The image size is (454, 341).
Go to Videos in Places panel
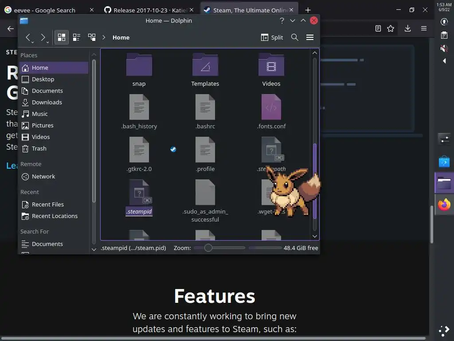pos(54,137)
